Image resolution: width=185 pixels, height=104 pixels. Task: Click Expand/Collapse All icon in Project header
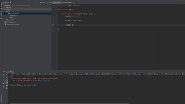pyautogui.click(x=44, y=3)
